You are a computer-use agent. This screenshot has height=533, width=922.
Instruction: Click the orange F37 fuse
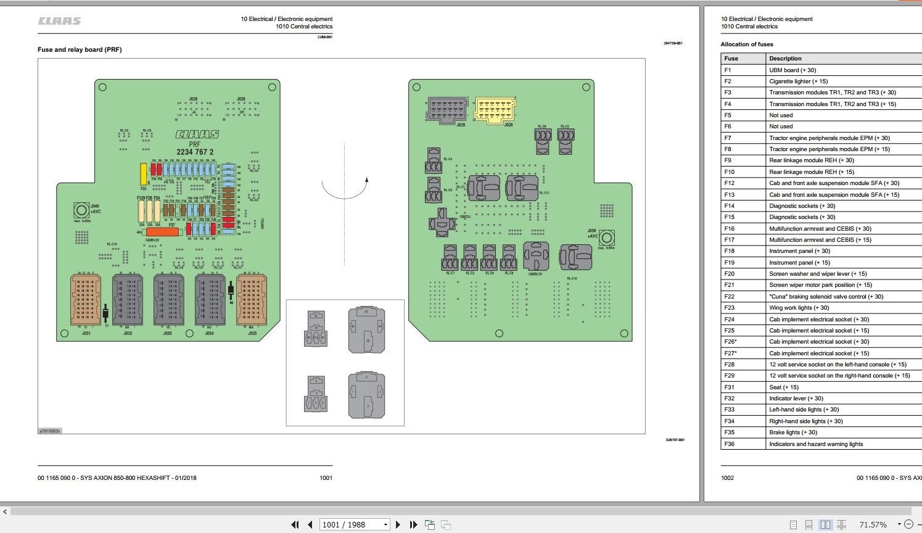click(162, 232)
